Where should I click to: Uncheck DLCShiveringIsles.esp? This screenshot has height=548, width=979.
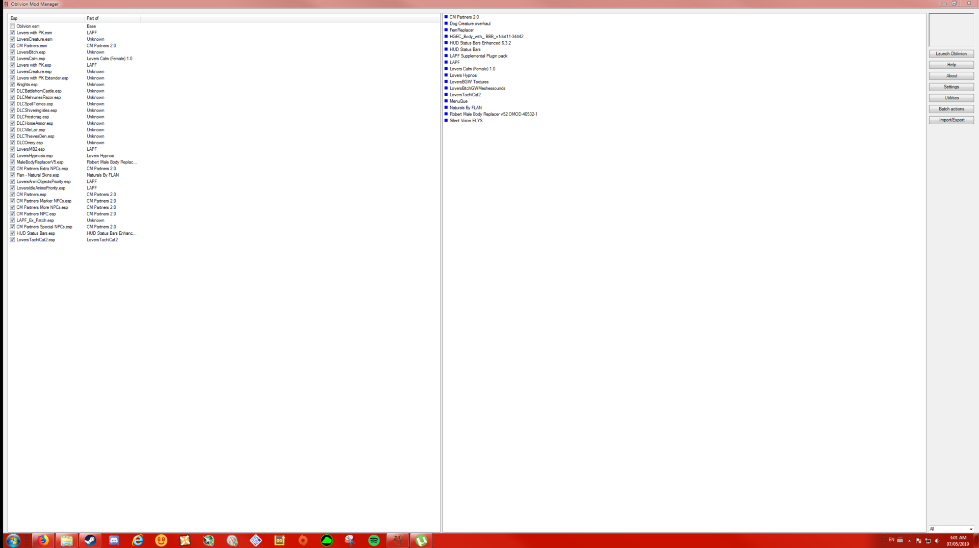(x=12, y=110)
